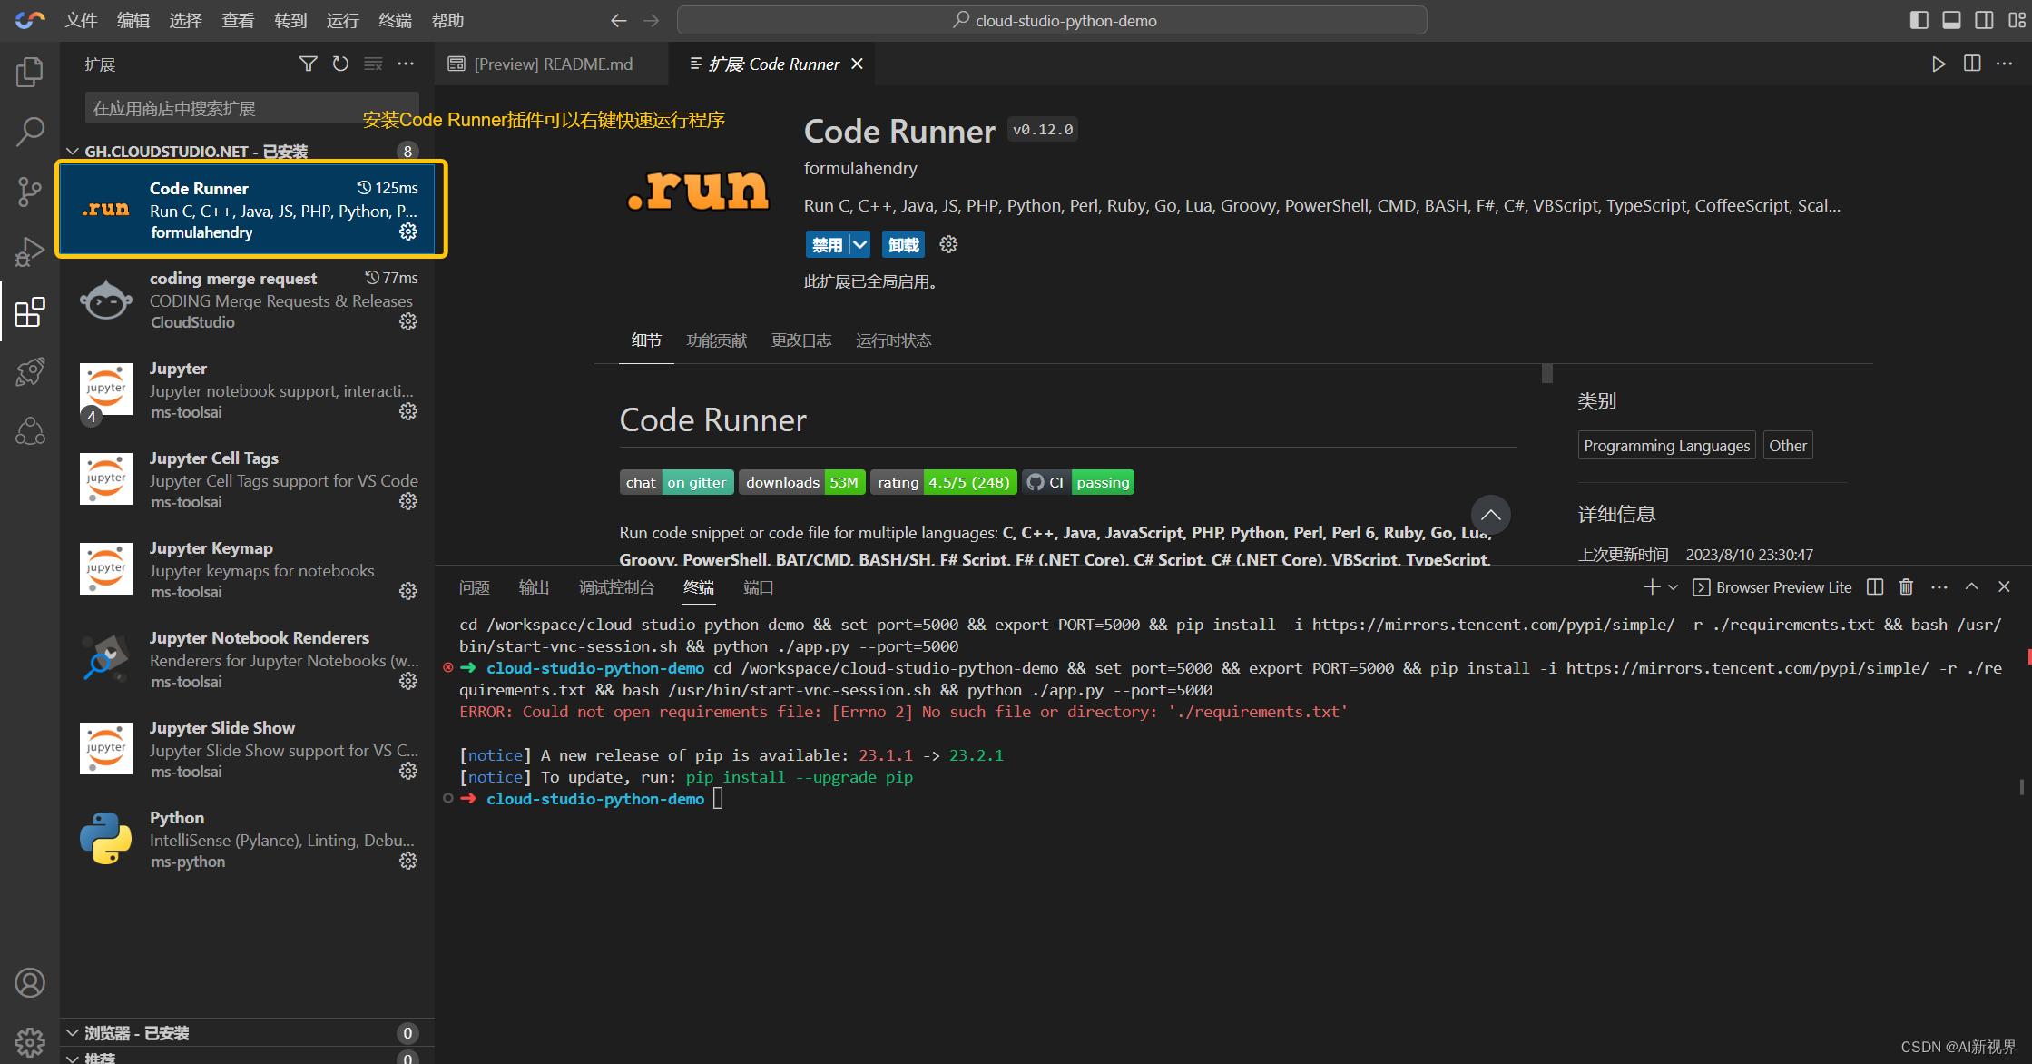This screenshot has height=1064, width=2032.
Task: Open the Explorer files icon in activity bar
Action: click(30, 72)
